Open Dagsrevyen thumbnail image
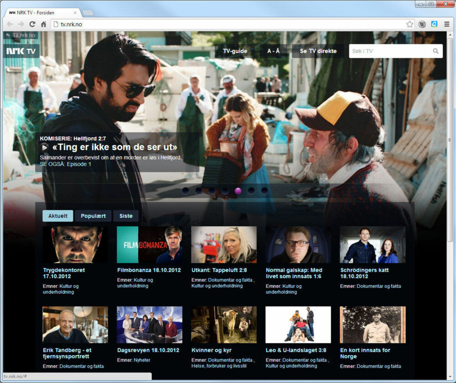This screenshot has width=456, height=383. (150, 325)
